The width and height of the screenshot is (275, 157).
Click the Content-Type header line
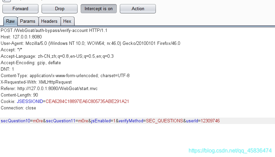pyautogui.click(x=65, y=76)
